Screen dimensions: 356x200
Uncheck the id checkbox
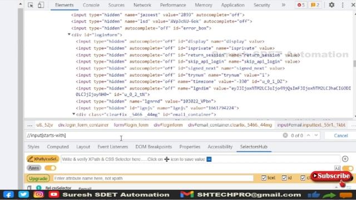(x=284, y=178)
